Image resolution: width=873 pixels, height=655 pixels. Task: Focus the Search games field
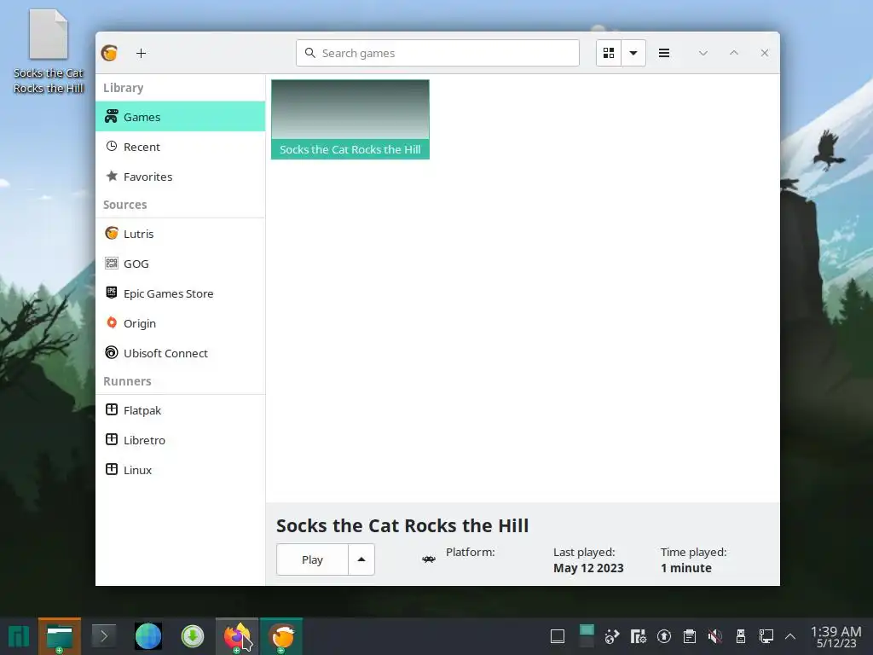(x=437, y=53)
